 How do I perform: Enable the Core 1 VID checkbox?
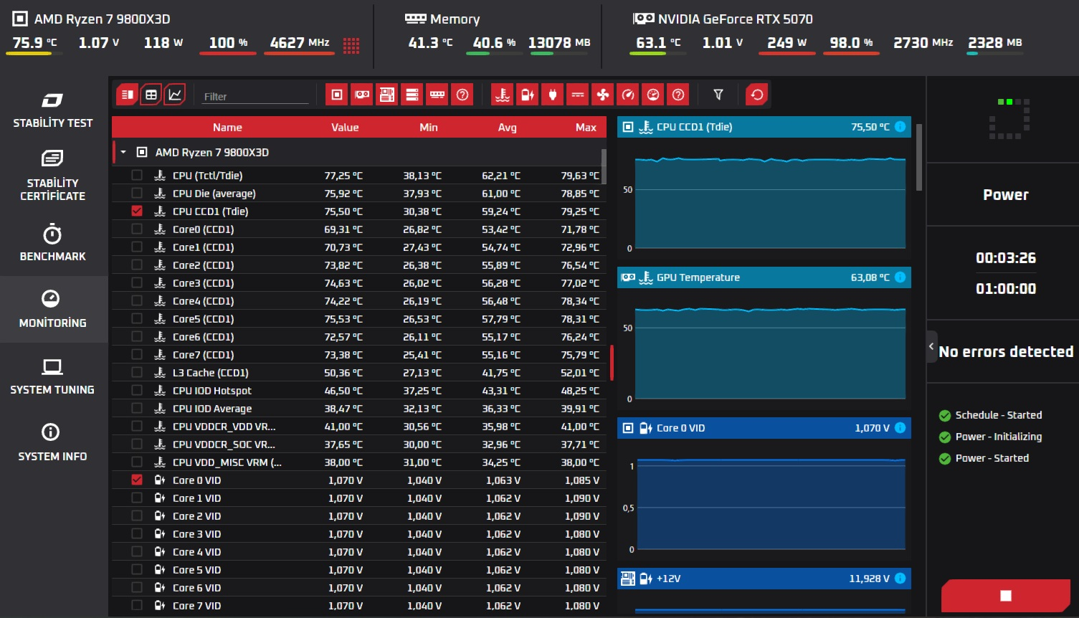click(x=137, y=498)
